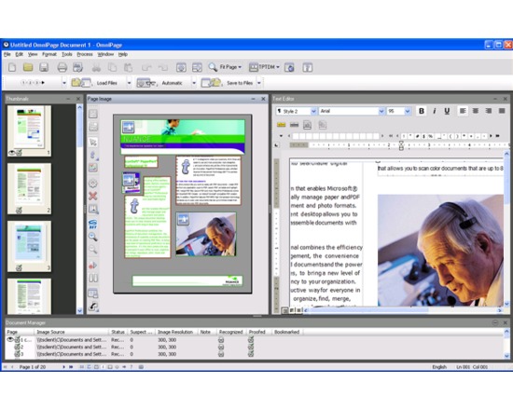Click the Automatic recognition button

tap(159, 83)
